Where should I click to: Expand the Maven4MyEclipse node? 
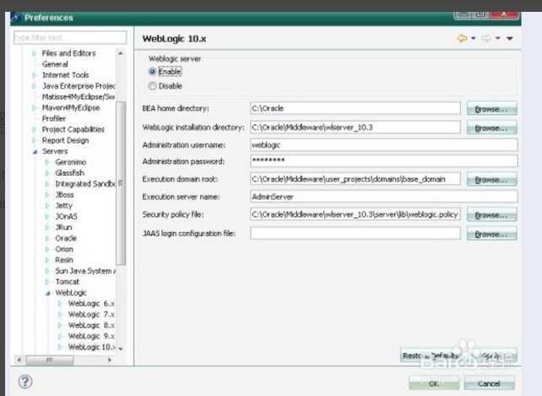point(34,107)
